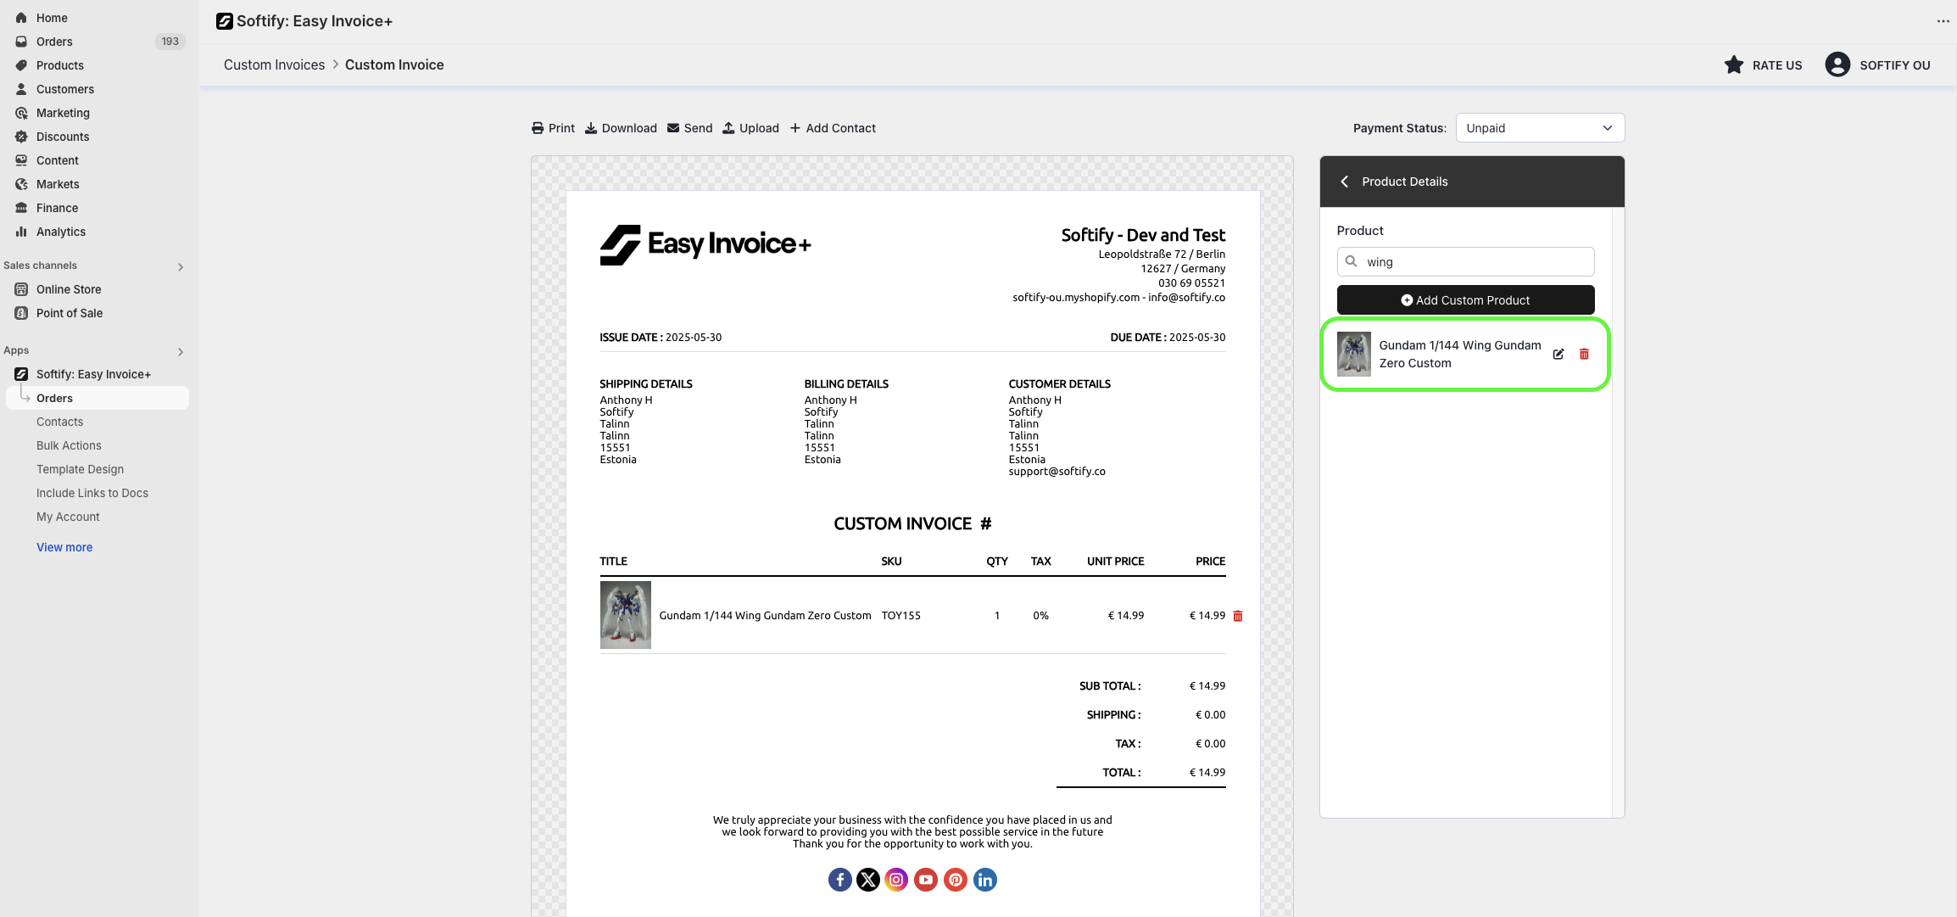Click the Print icon in toolbar

538,128
